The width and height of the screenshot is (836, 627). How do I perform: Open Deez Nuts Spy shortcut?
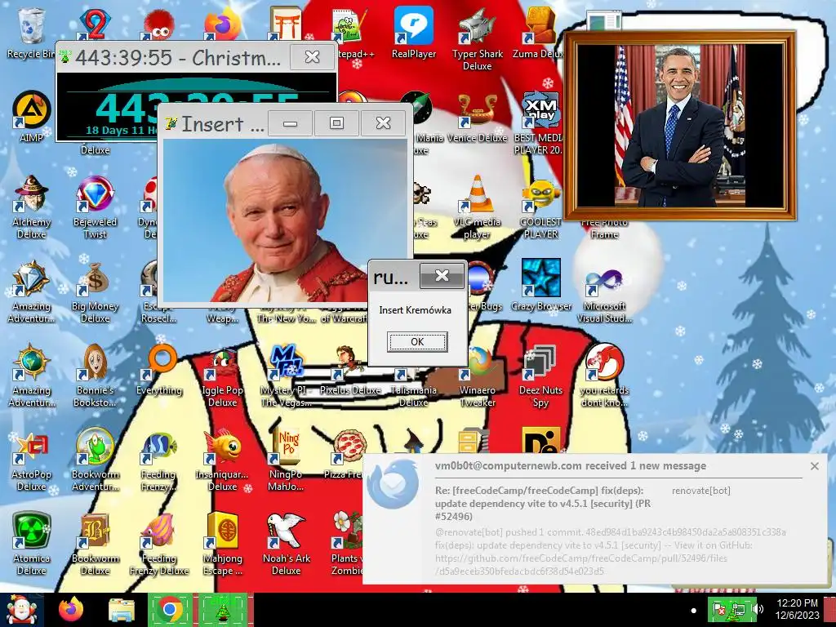540,376
